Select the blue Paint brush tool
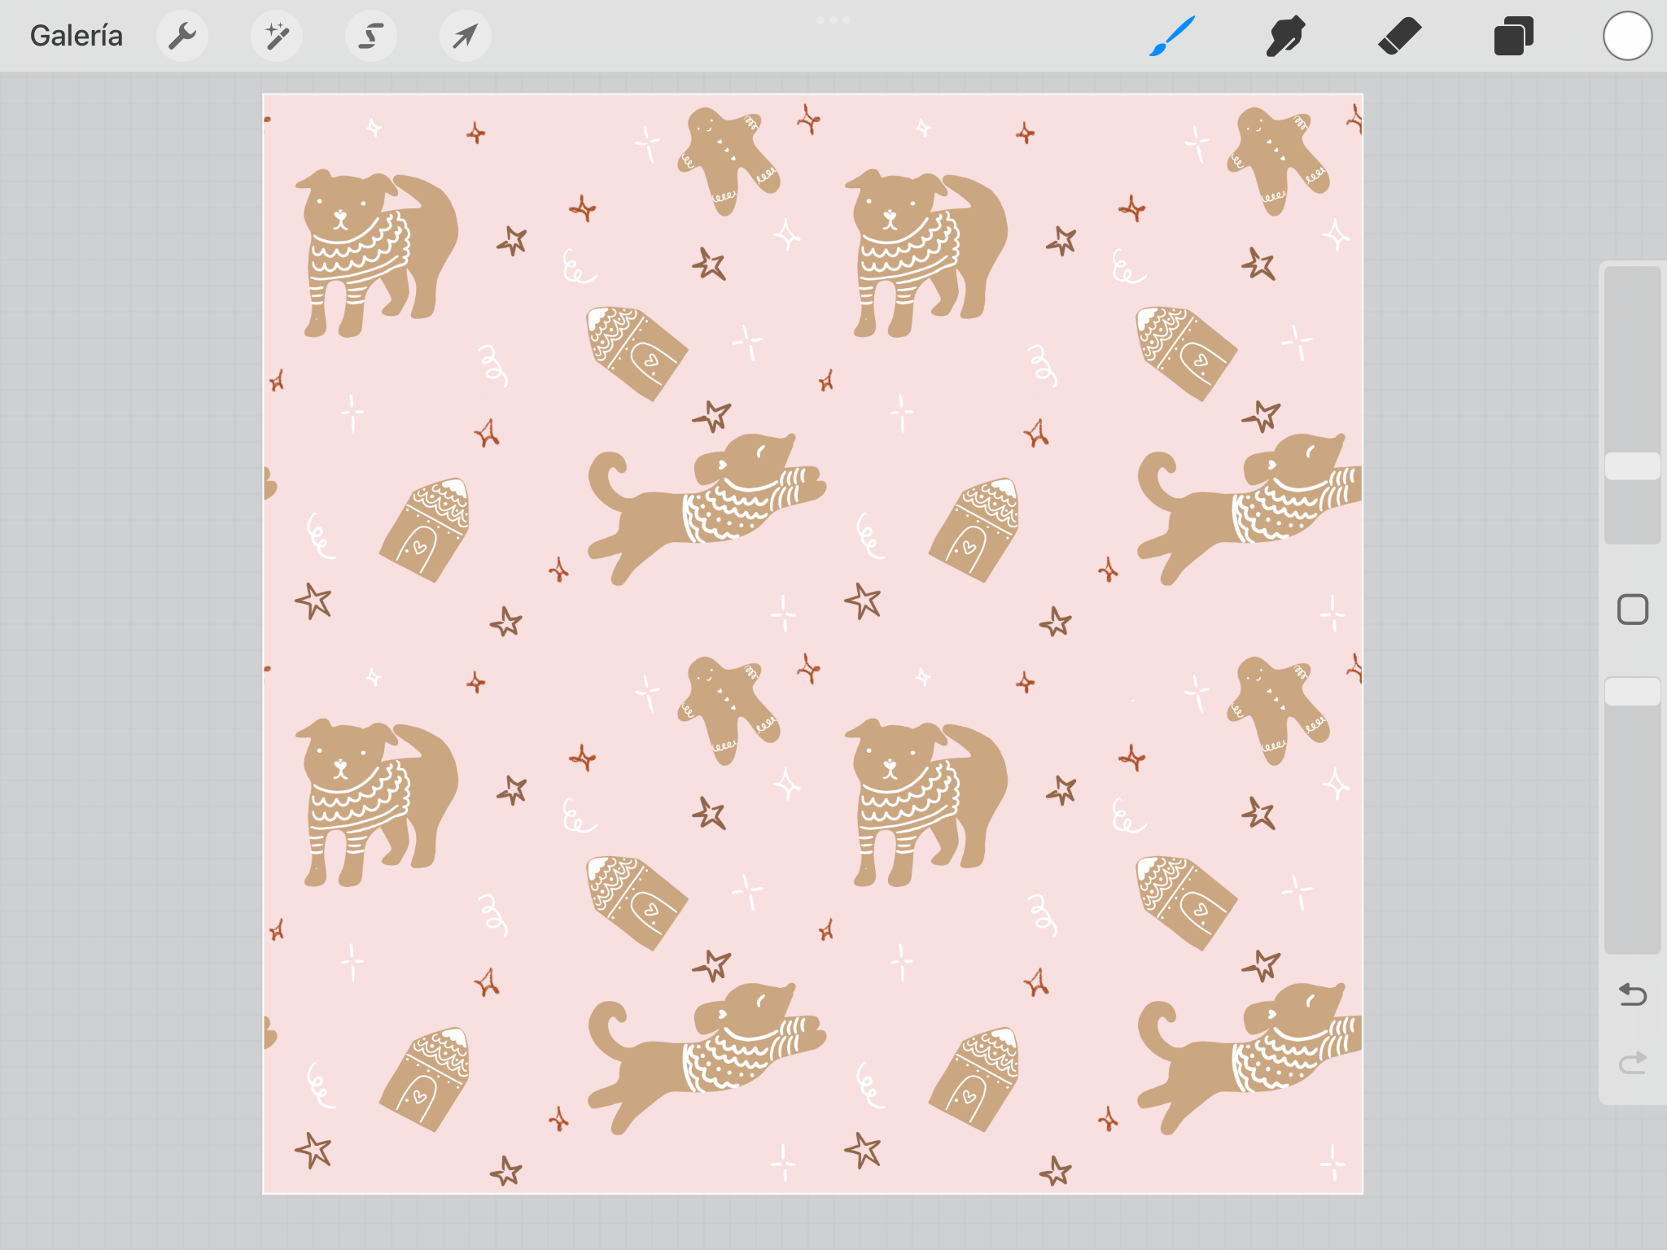This screenshot has height=1250, width=1667. 1172,36
